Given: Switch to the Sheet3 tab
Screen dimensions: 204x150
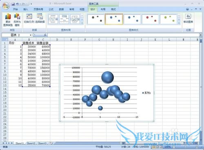Looking at the screenshot, I should (42, 143).
